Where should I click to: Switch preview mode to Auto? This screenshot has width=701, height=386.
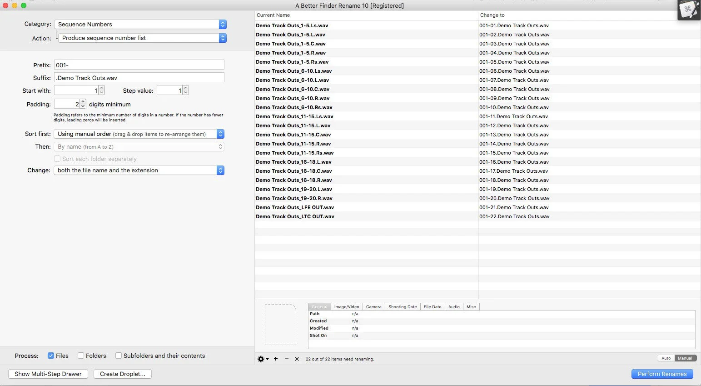666,358
